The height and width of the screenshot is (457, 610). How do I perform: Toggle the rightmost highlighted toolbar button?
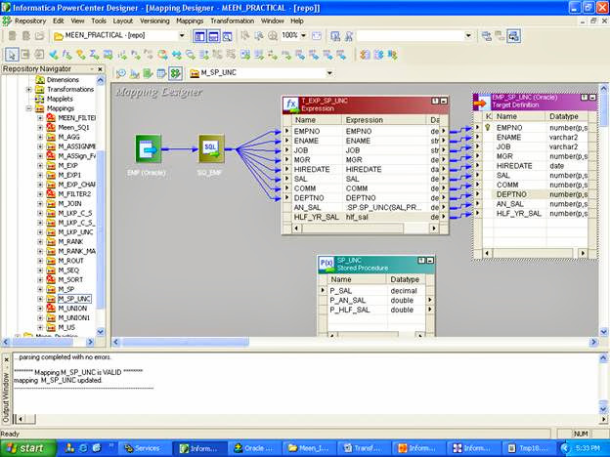coord(513,36)
